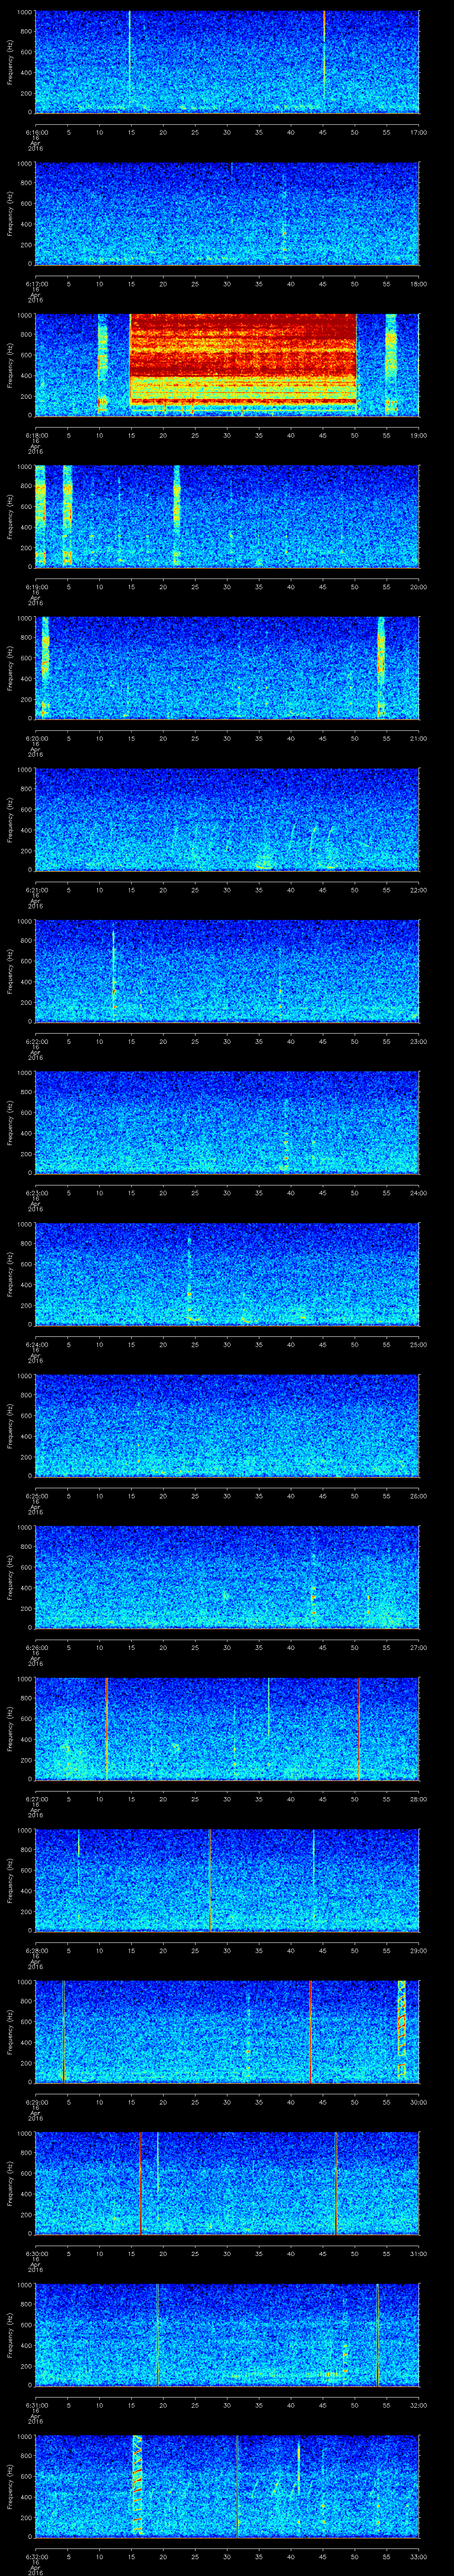The height and width of the screenshot is (2576, 454).
Task: Click the spectrogram starting at 6:30:00
Action: point(227,2183)
